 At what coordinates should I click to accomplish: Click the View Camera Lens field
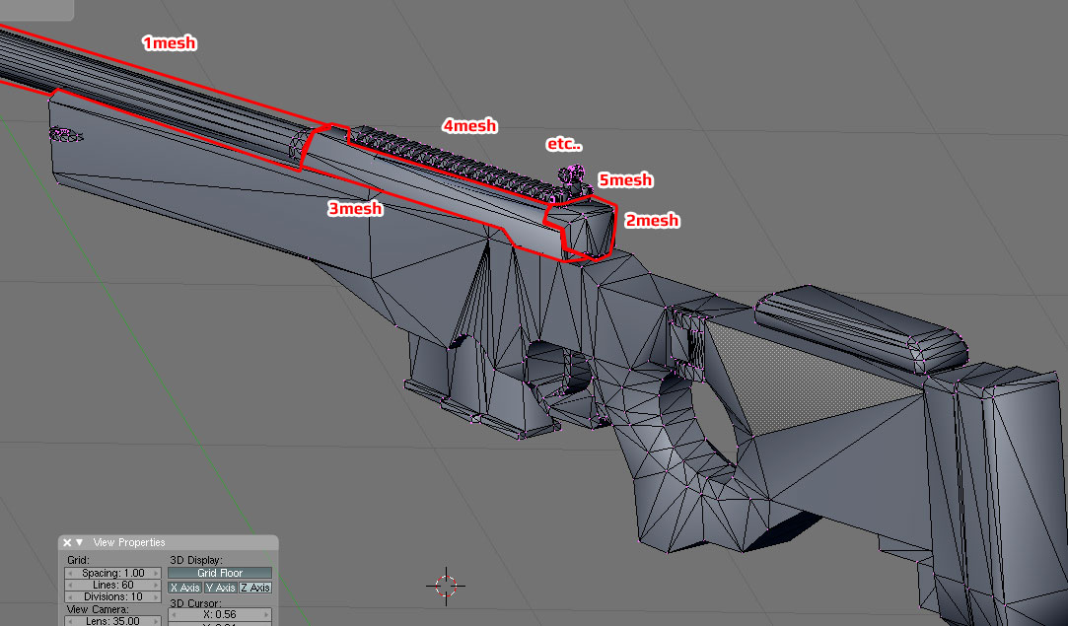point(113,621)
